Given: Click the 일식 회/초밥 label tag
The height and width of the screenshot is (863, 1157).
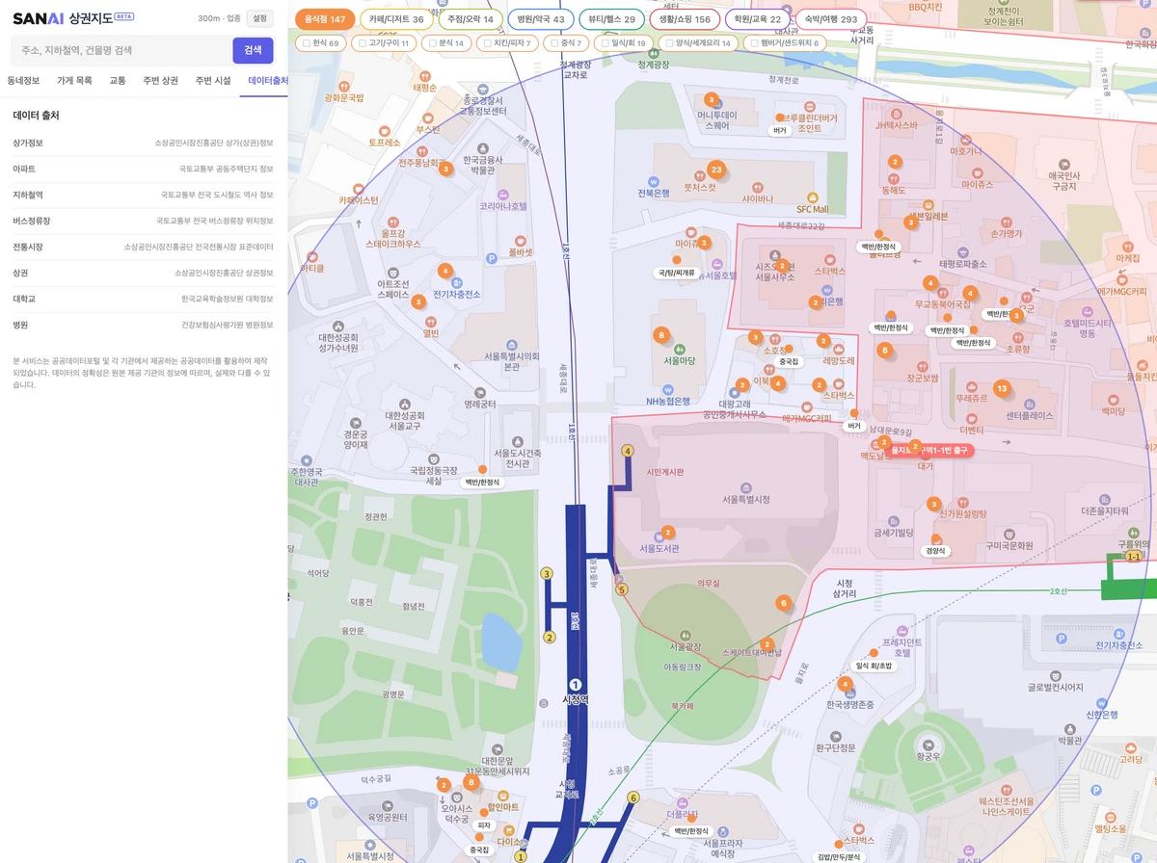Looking at the screenshot, I should (873, 666).
